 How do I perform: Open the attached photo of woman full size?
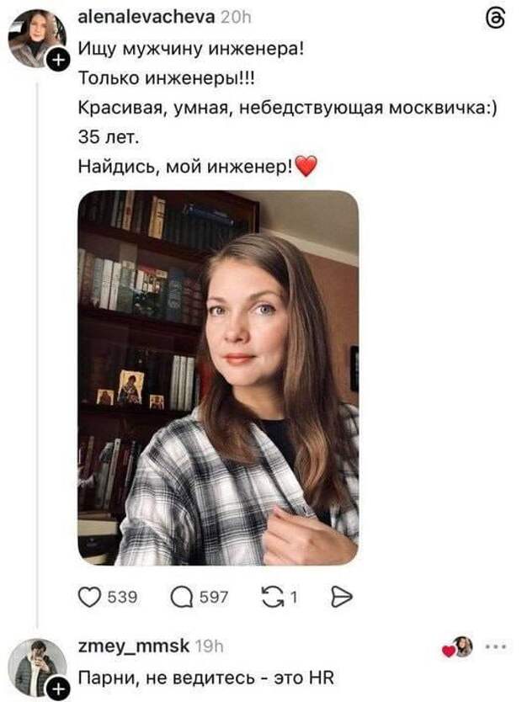pos(218,377)
